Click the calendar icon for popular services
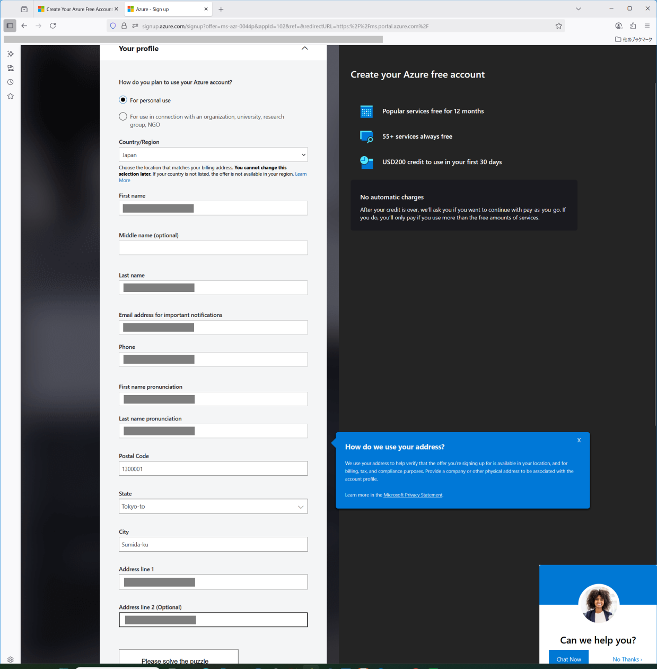 (x=366, y=111)
